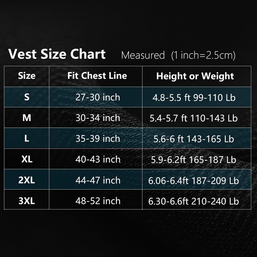Select the 3XL size cell
257x257 pixels.
pyautogui.click(x=27, y=201)
